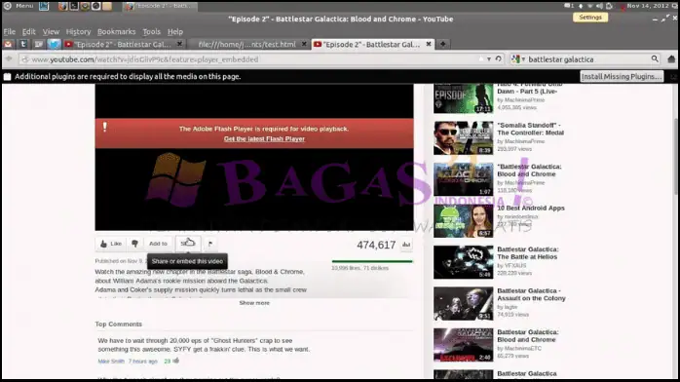680x382 pixels.
Task: Switch to the test.html tab
Action: click(246, 44)
